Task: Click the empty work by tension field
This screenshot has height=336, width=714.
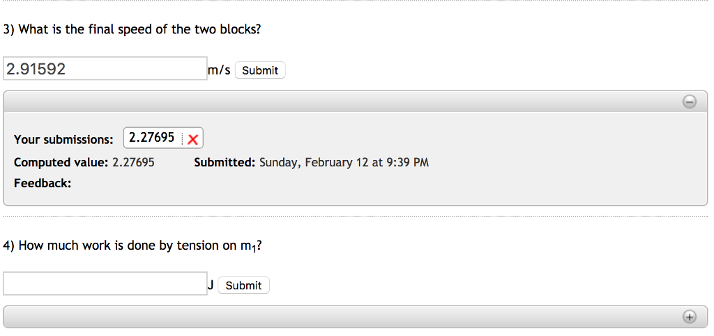Action: point(105,284)
